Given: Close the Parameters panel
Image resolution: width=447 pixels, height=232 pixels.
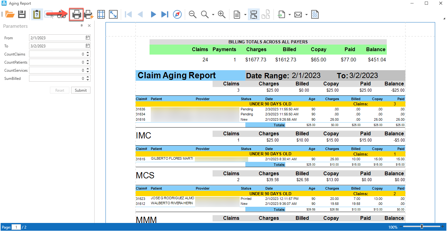Looking at the screenshot, I should pyautogui.click(x=89, y=26).
